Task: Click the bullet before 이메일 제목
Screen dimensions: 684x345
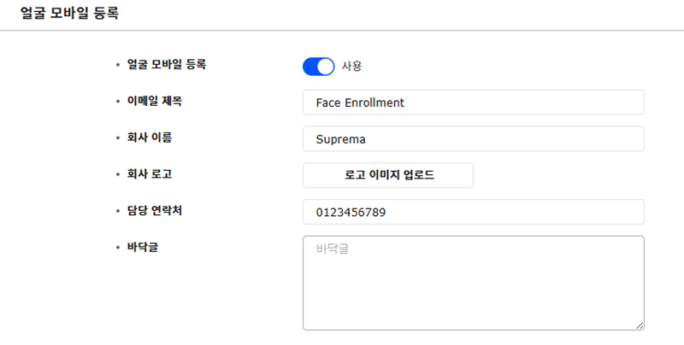Action: click(x=117, y=102)
